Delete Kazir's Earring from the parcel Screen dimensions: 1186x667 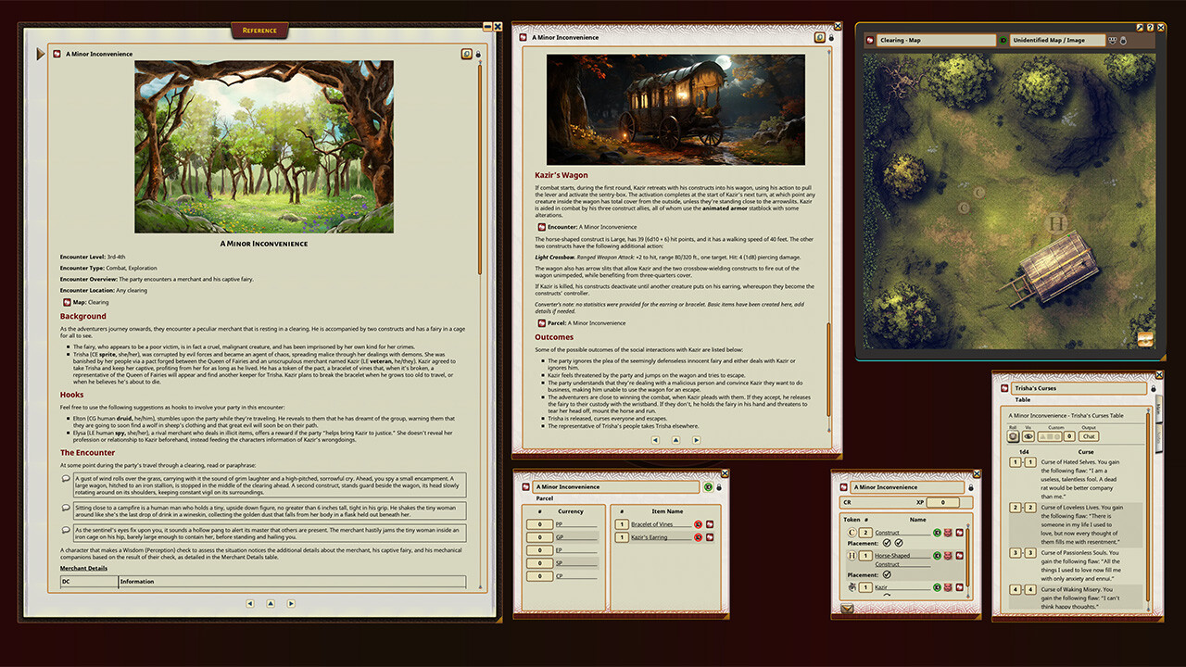[x=699, y=537]
